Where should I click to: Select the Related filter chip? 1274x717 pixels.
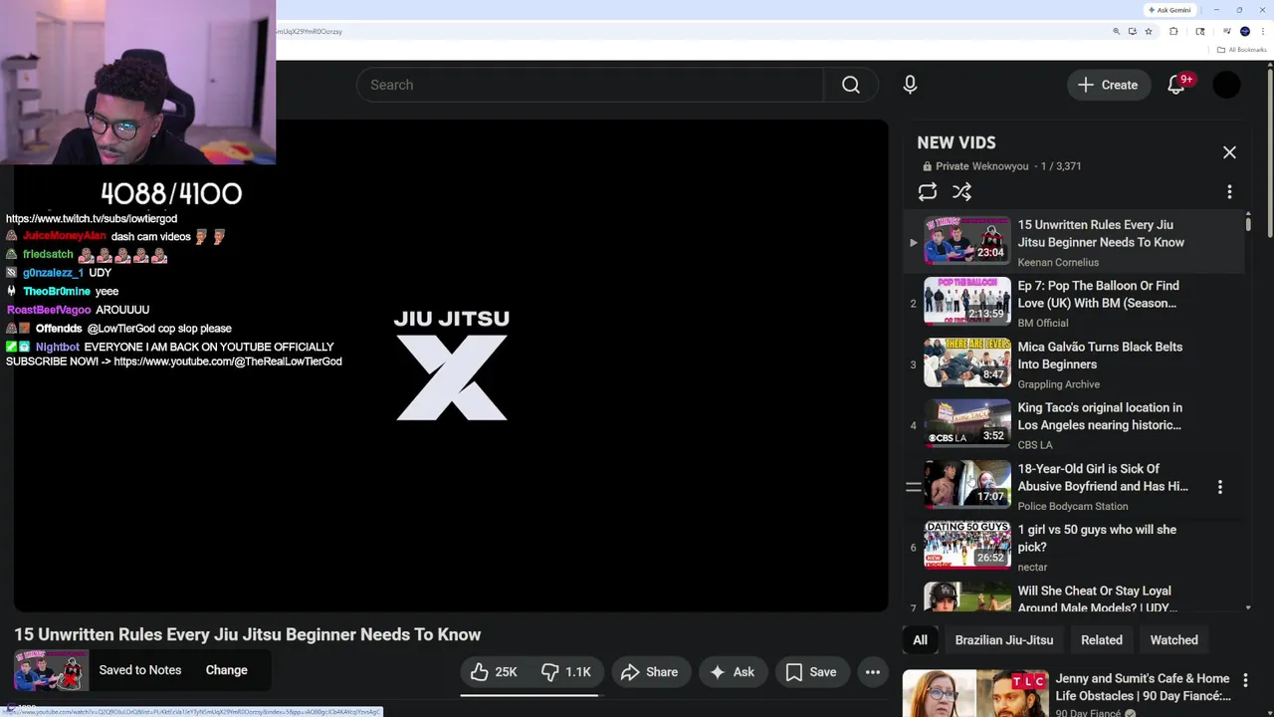click(x=1101, y=640)
